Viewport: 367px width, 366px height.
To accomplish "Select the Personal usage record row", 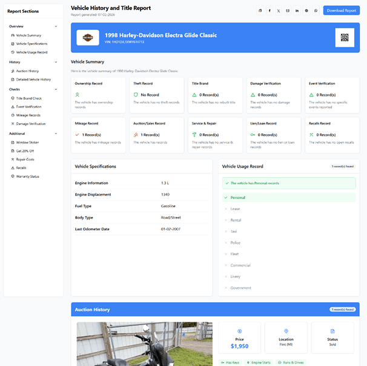I will coord(289,197).
